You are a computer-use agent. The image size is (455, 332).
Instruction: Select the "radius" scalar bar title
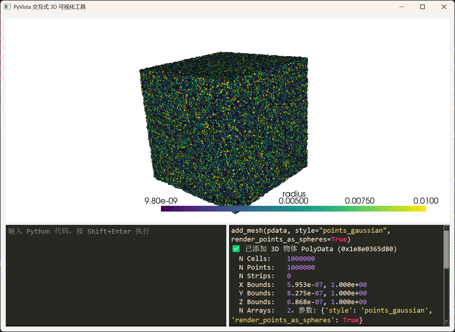click(294, 194)
